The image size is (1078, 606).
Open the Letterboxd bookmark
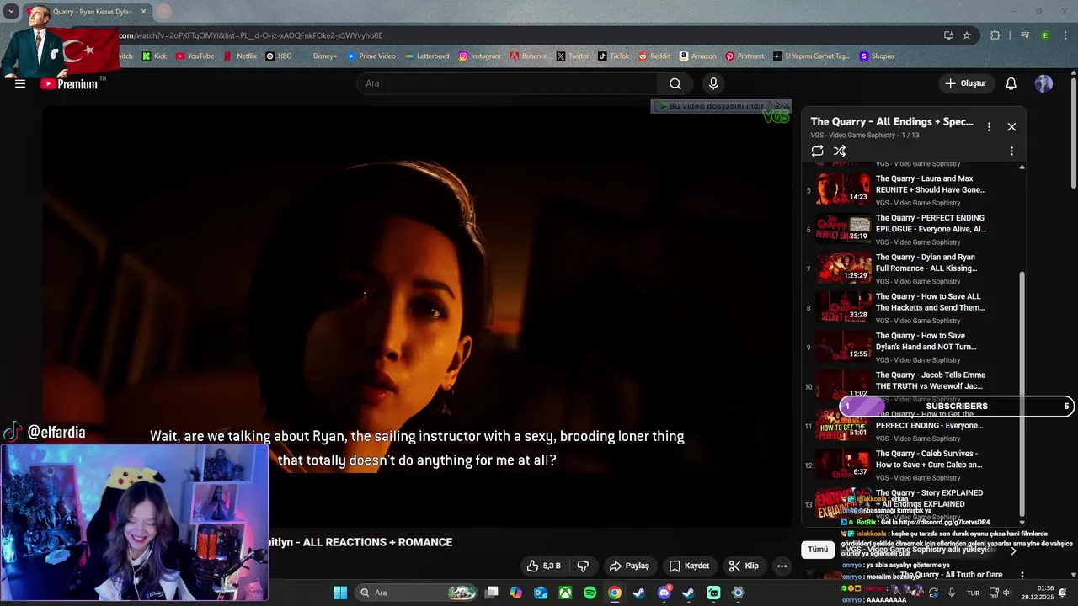tap(427, 56)
